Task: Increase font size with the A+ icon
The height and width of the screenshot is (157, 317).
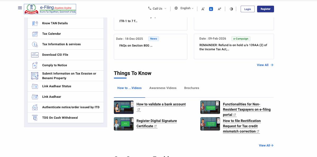Action: click(219, 9)
